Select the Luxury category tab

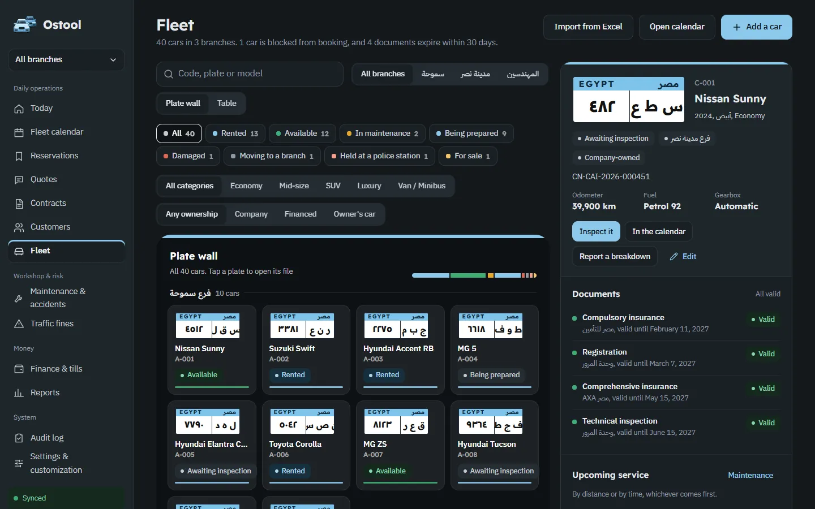click(369, 186)
